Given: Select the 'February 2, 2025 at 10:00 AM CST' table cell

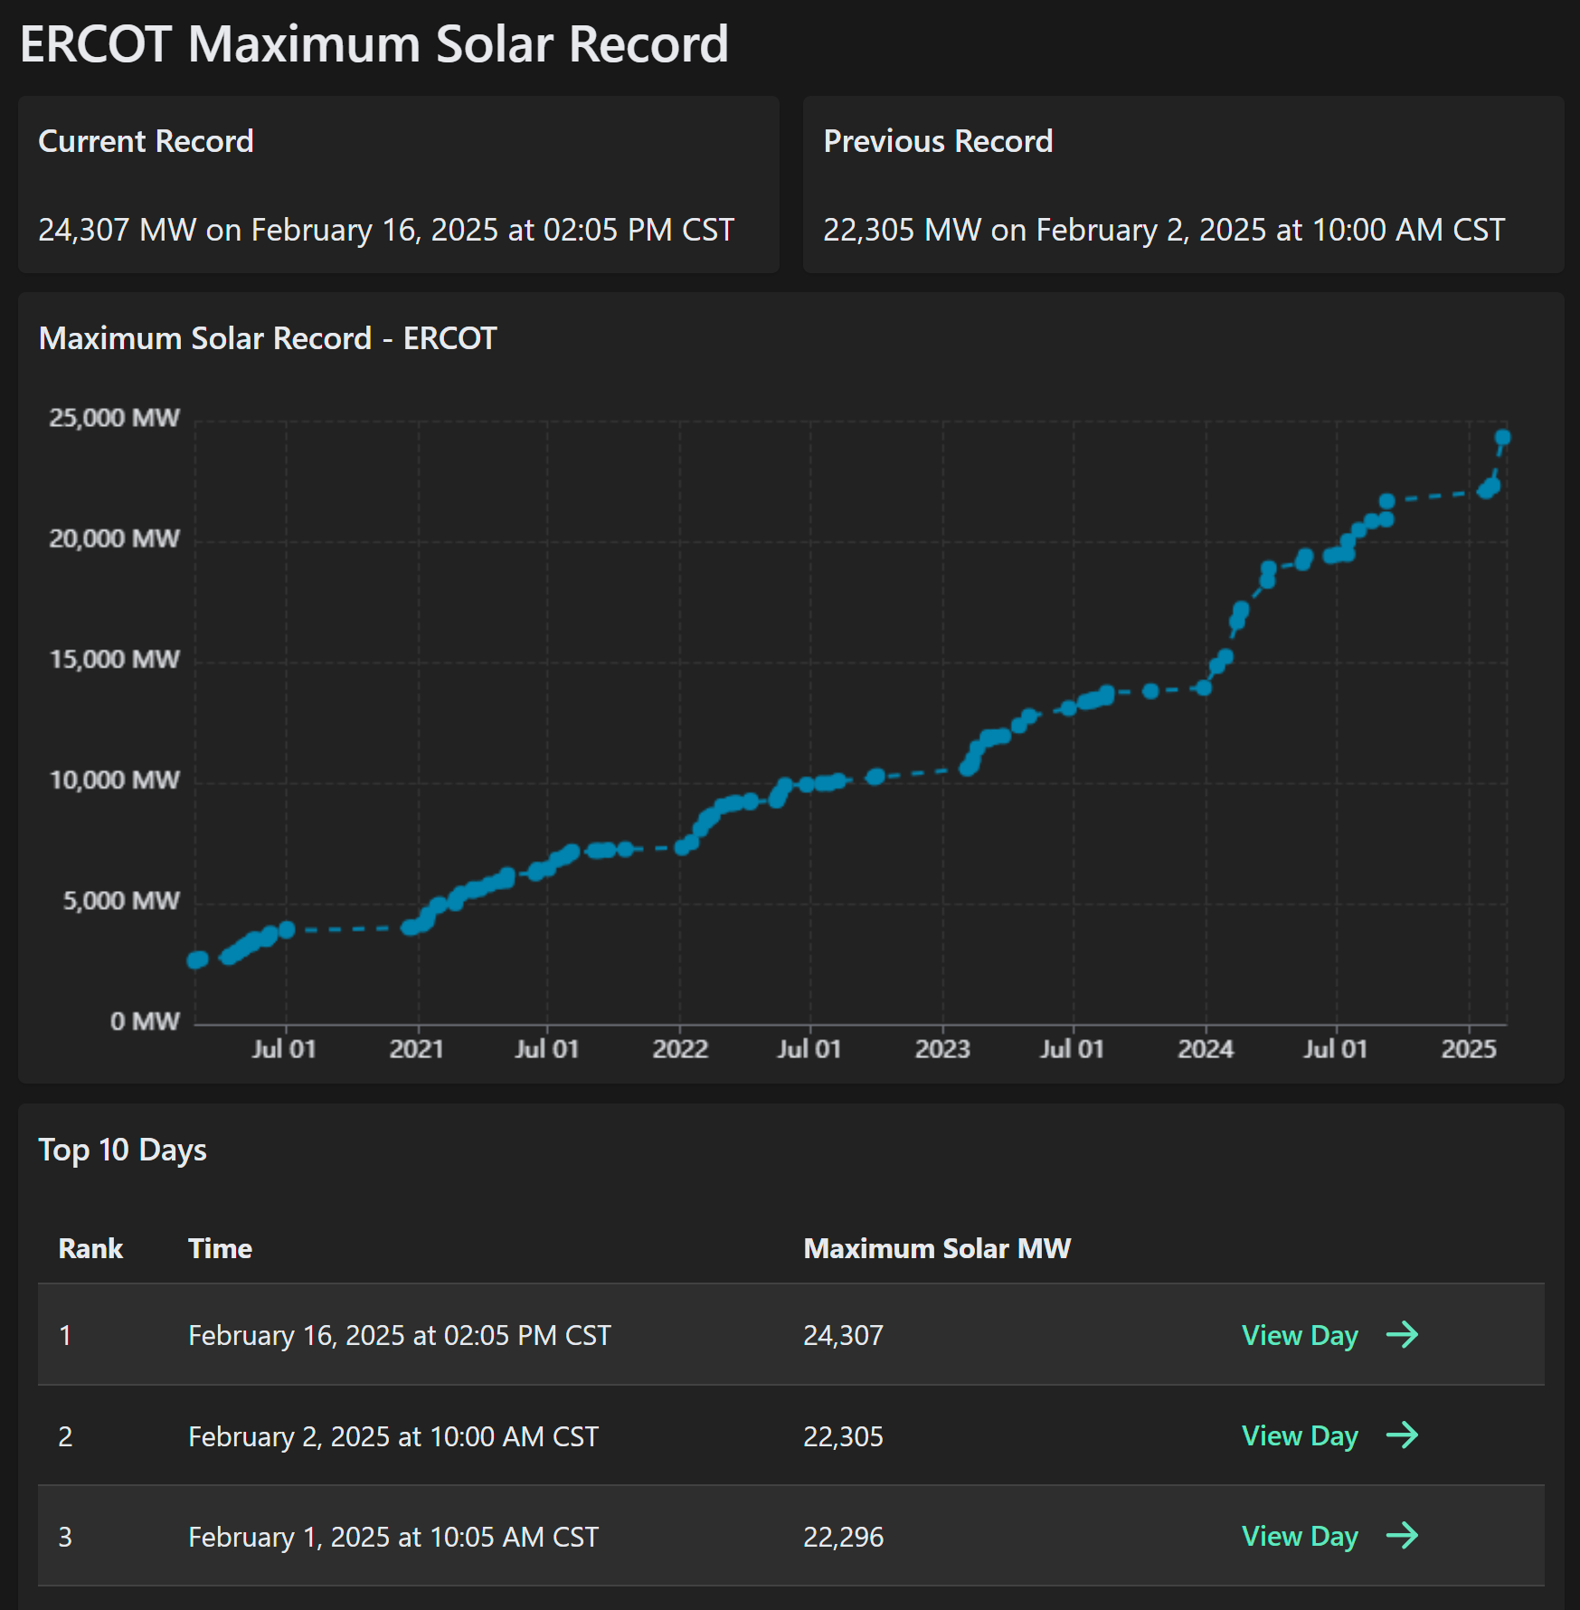Looking at the screenshot, I should pos(393,1436).
